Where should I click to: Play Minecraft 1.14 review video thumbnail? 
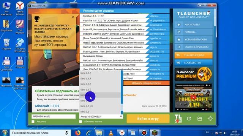coord(193,97)
